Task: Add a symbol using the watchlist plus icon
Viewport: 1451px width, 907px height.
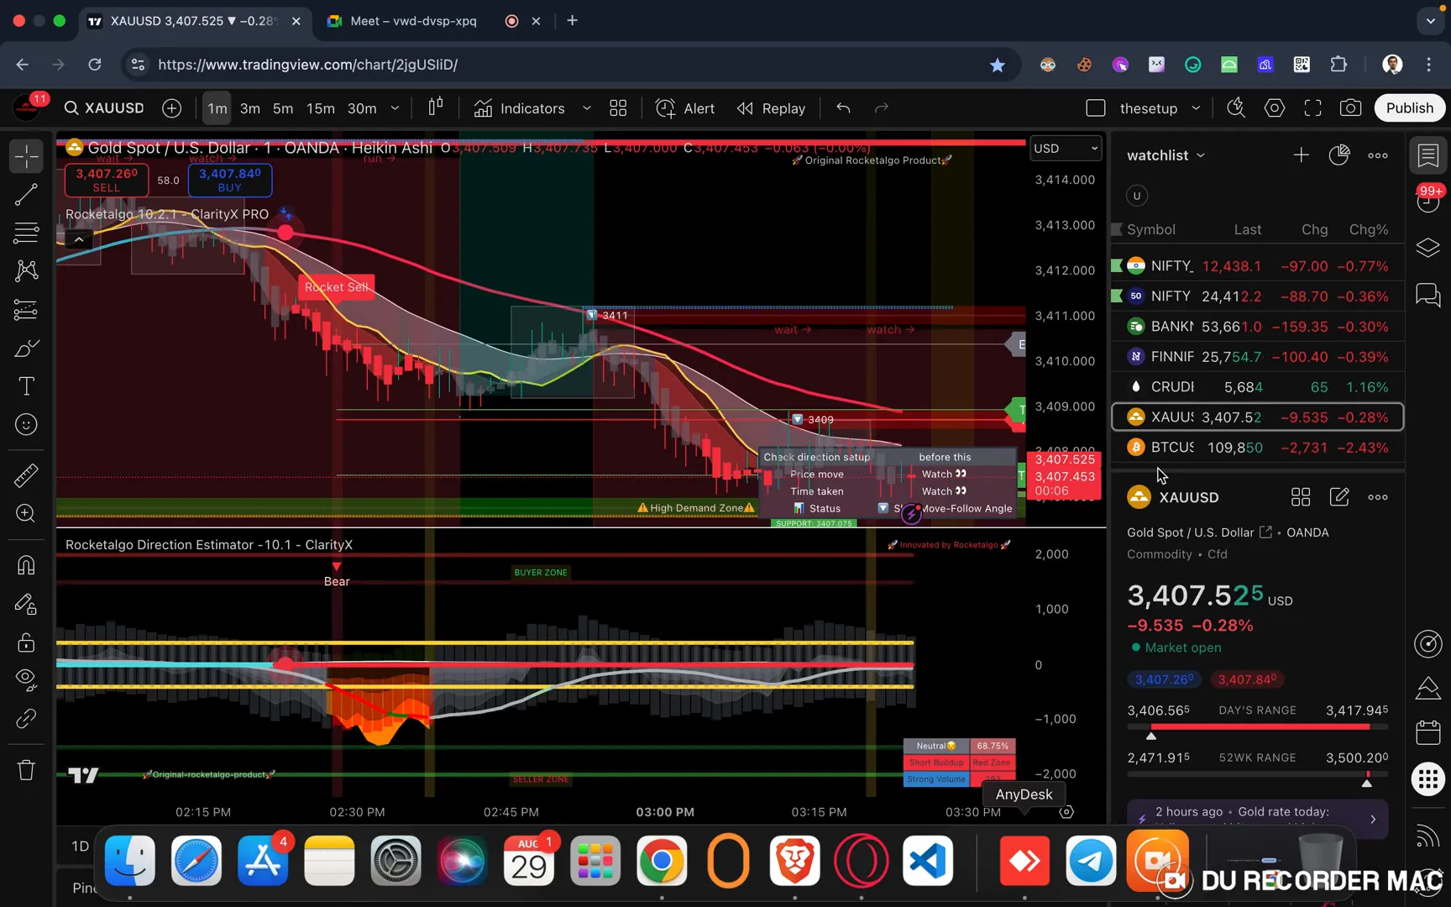Action: tap(1301, 155)
